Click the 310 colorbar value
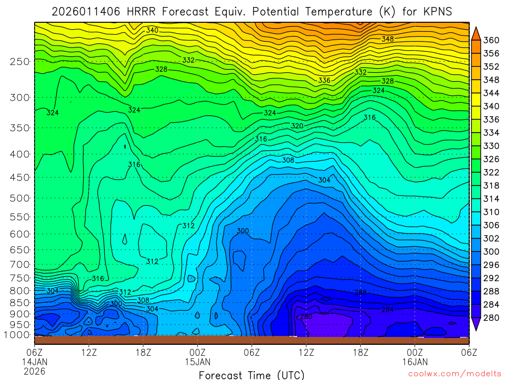506x380 pixels. 491,212
